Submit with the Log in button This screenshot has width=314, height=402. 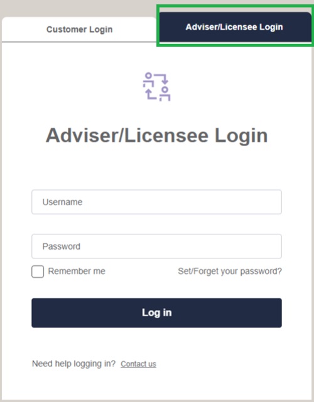[x=156, y=313]
